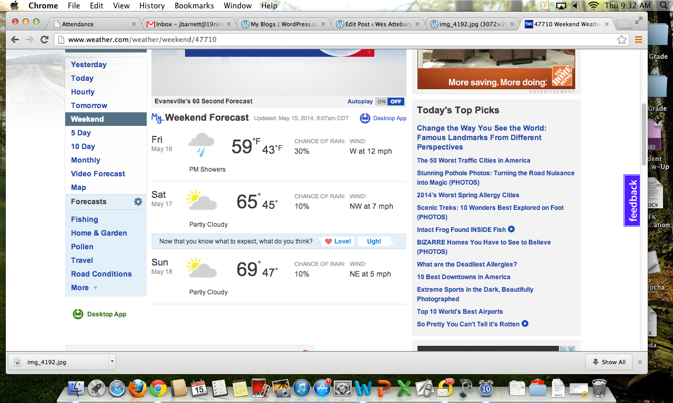673x403 pixels.
Task: Click the address bar URL field
Action: [x=336, y=40]
